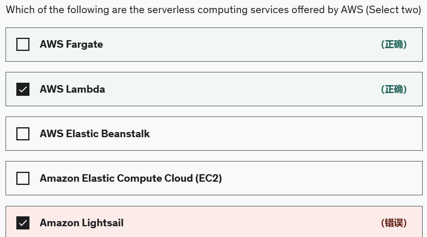This screenshot has height=237, width=427.
Task: Check the AWS Fargate checkbox
Action: point(23,45)
